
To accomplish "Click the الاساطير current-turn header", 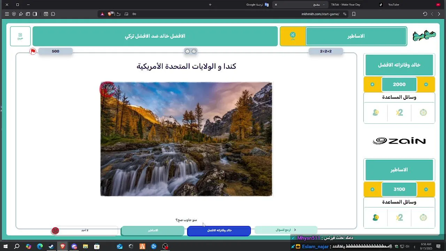I will tap(356, 36).
